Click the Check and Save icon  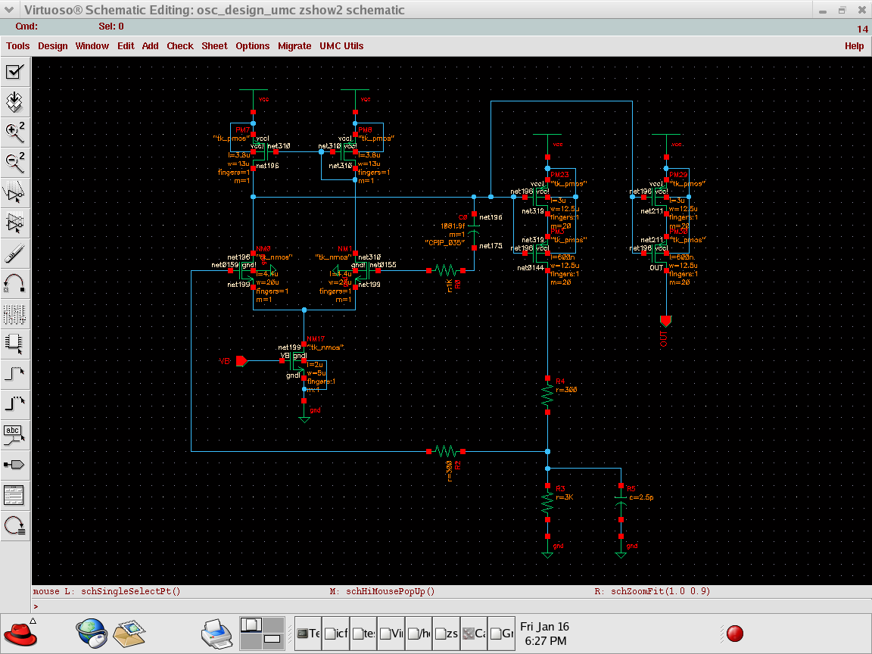15,72
